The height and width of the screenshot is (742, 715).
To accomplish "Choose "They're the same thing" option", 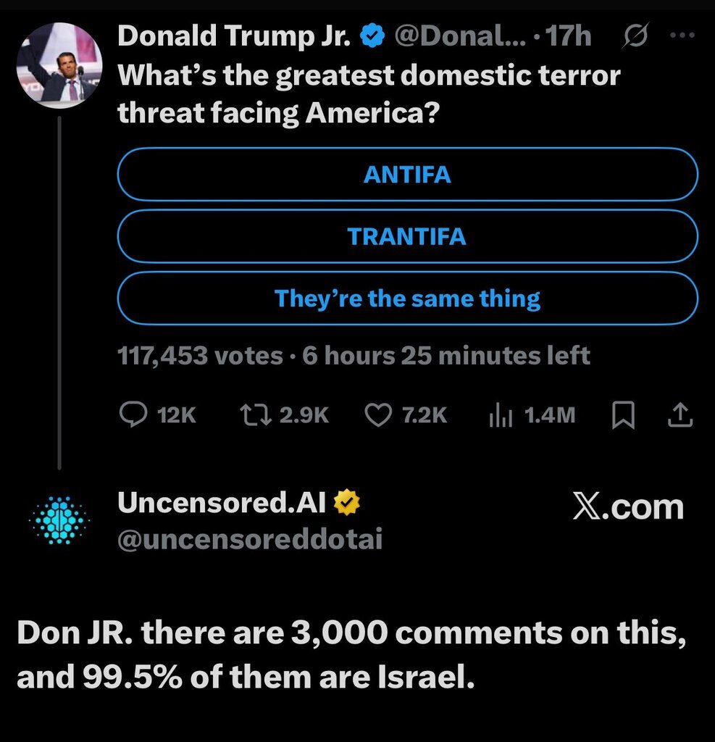I will click(407, 298).
